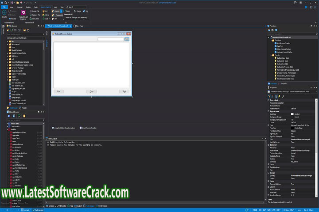This screenshot has height=212, width=319.
Task: Click the ForeColor black color swatch
Action: pos(292,128)
